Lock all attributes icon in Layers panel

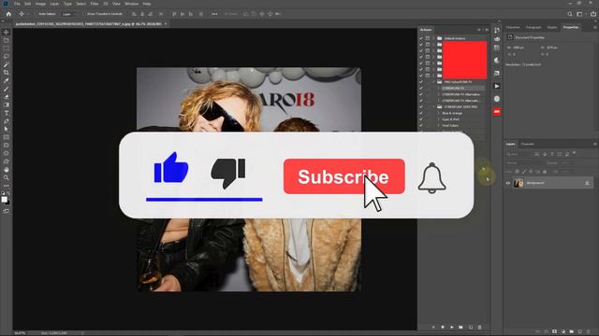tap(545, 172)
